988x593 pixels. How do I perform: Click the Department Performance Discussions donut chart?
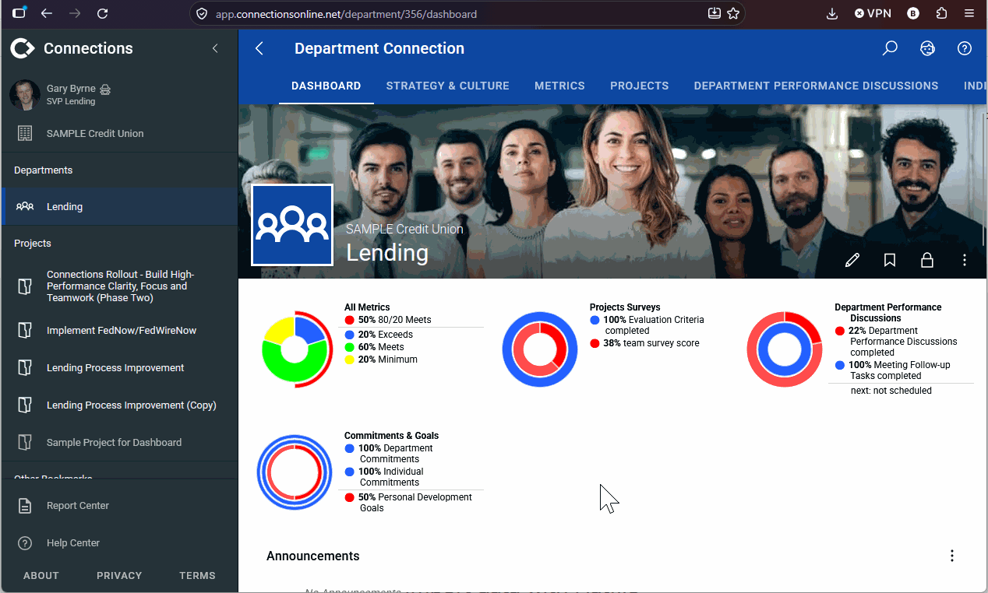[x=785, y=349]
